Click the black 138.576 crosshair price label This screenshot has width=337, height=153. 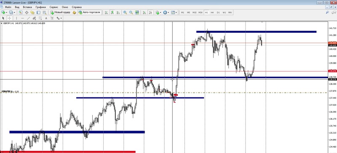[x=332, y=79]
